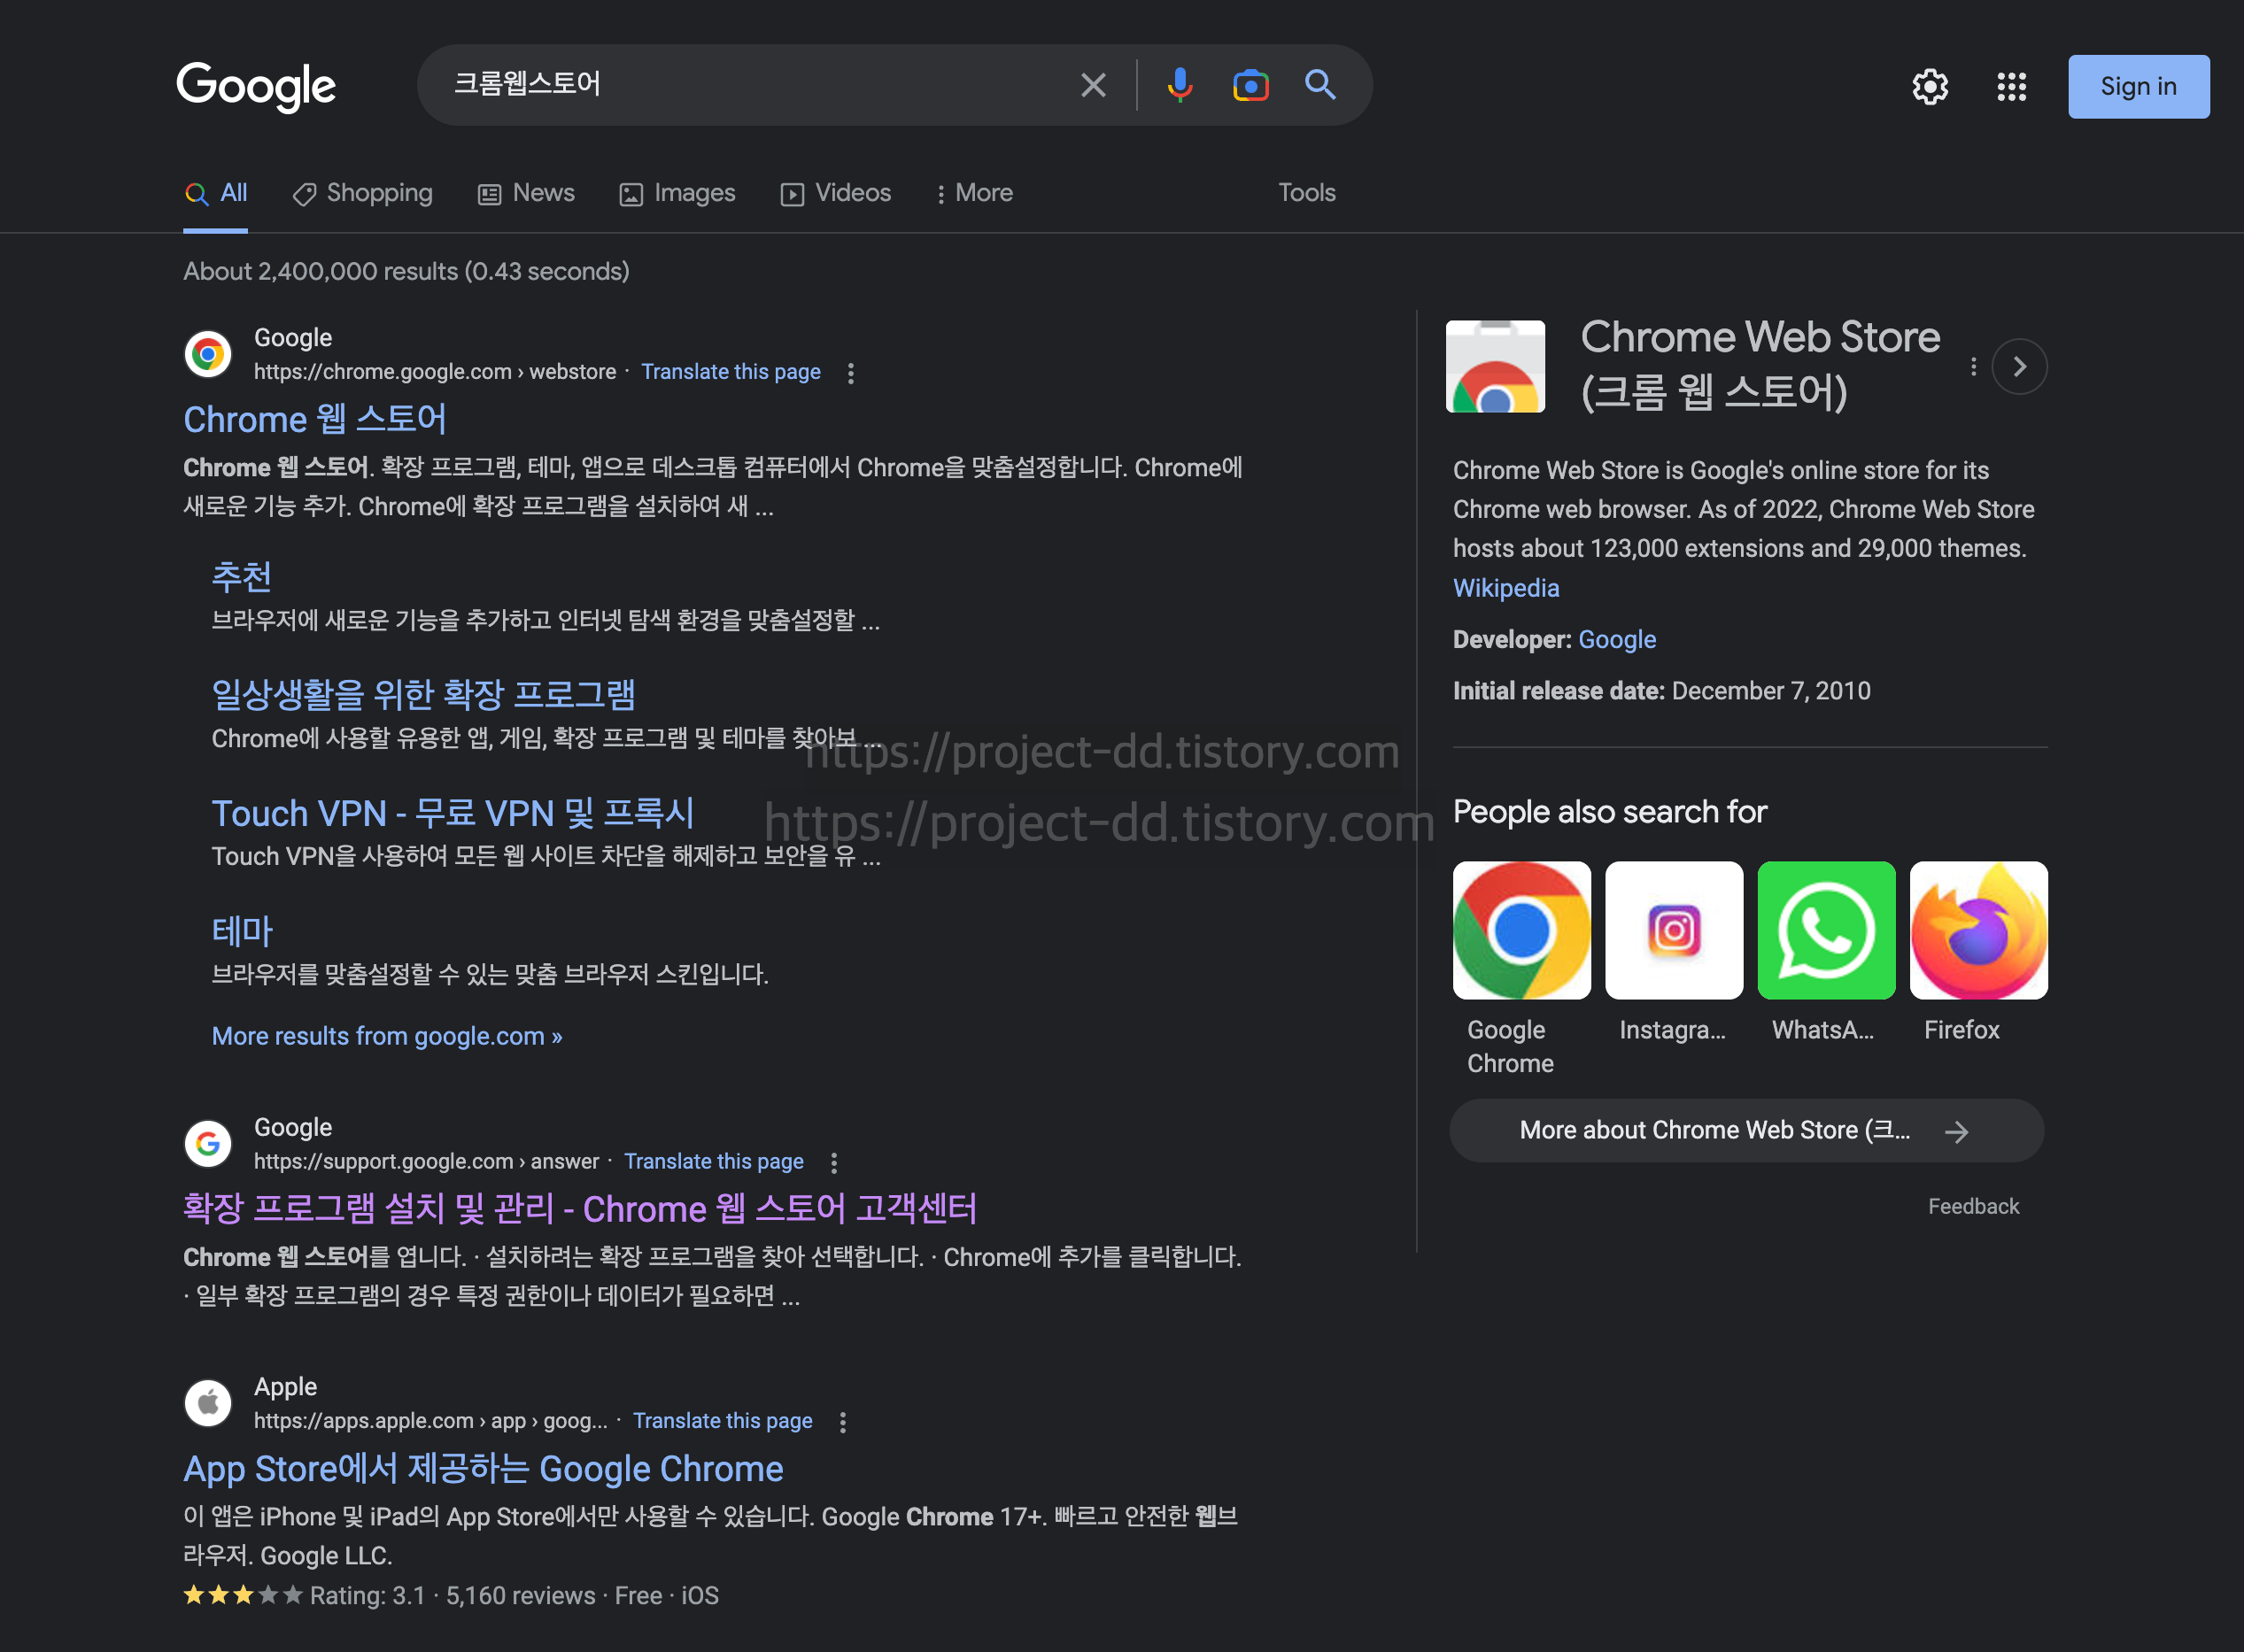Expand the Chrome Web Store panel chevron

click(x=2019, y=367)
